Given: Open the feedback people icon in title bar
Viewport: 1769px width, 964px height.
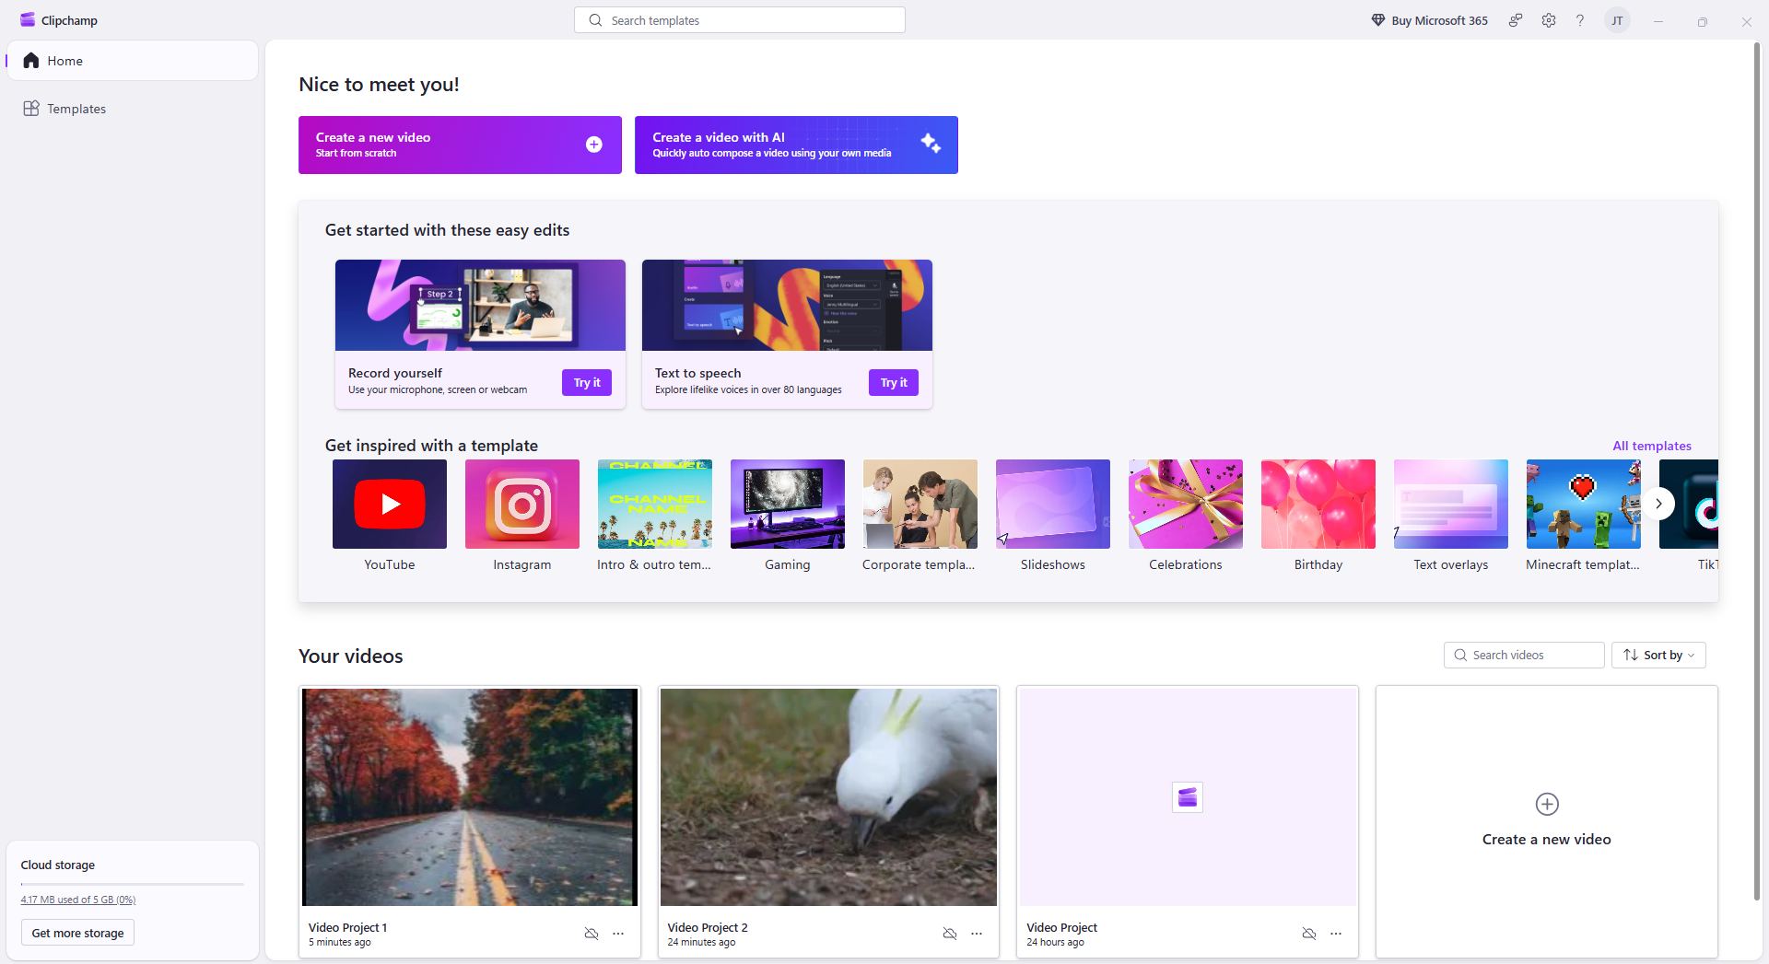Looking at the screenshot, I should pos(1516,20).
